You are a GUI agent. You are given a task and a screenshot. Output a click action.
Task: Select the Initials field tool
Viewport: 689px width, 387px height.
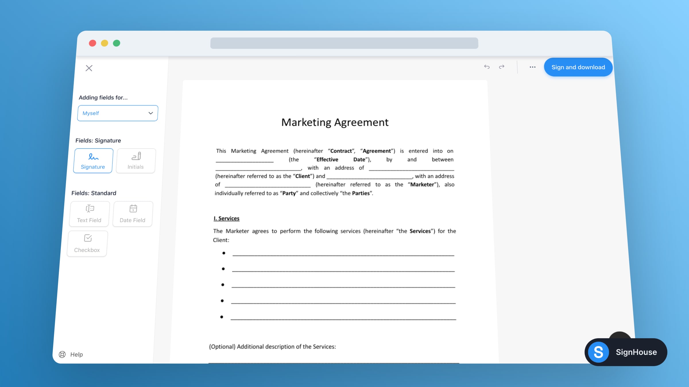[136, 161]
